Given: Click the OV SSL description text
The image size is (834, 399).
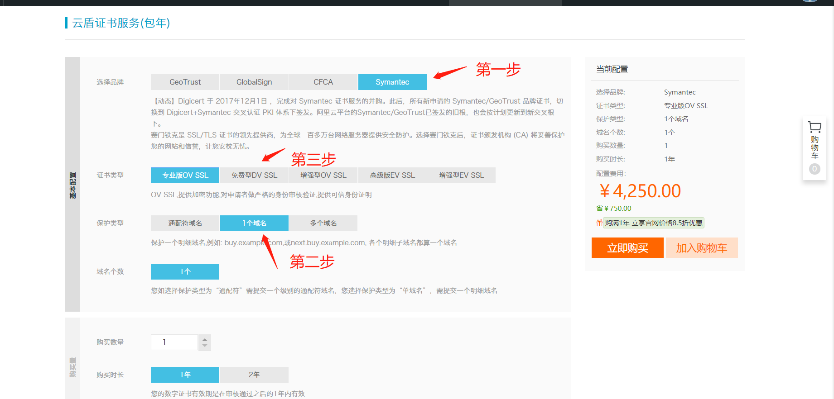Looking at the screenshot, I should [x=261, y=195].
